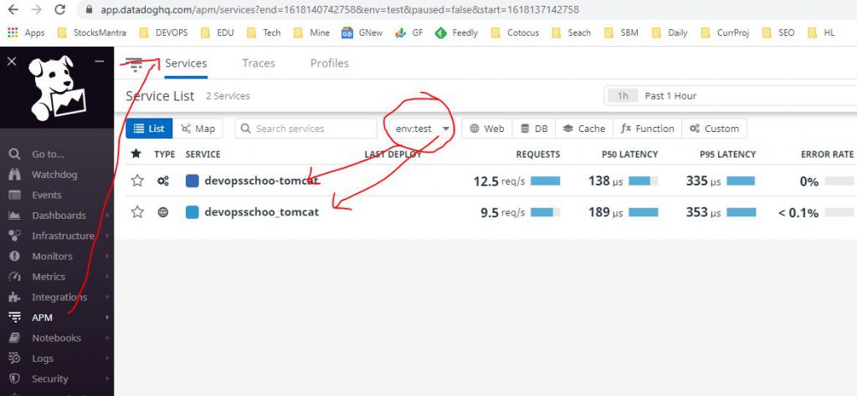Open Integrations puzzle piece icon
This screenshot has height=396, width=857.
[x=14, y=297]
